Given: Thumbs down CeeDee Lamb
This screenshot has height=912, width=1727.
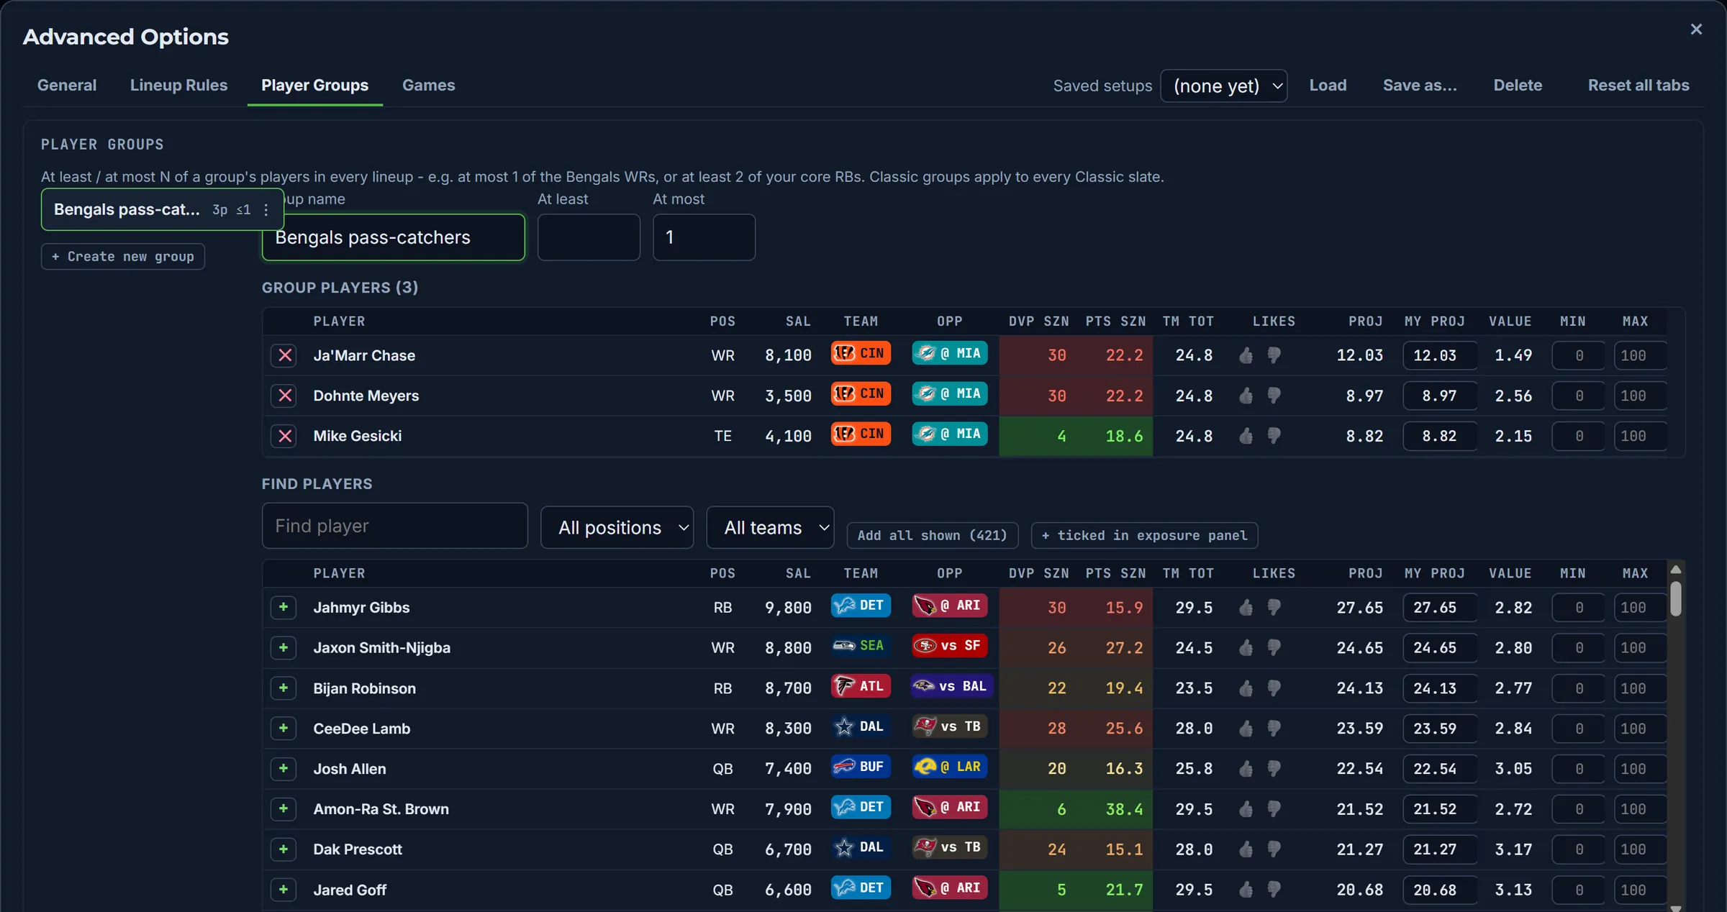Looking at the screenshot, I should click(1274, 729).
